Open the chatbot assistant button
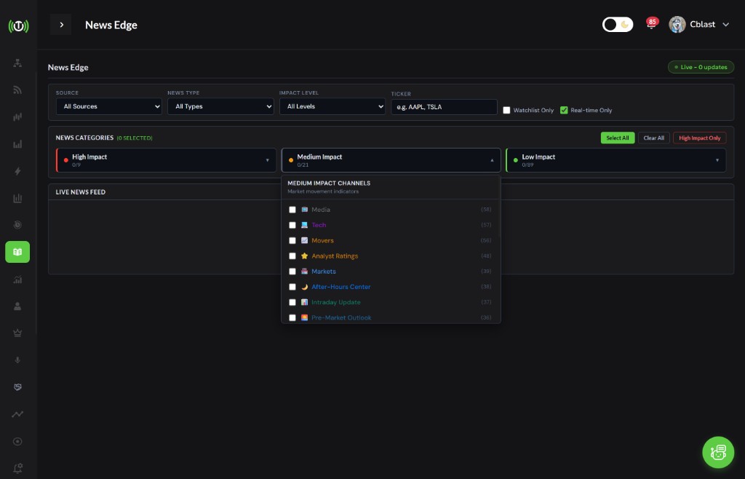 point(717,452)
